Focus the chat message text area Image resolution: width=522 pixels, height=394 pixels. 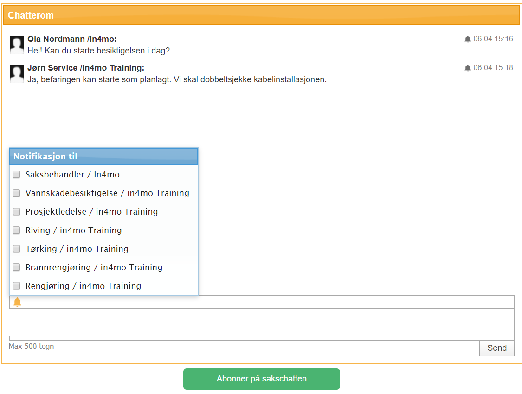pyautogui.click(x=261, y=324)
